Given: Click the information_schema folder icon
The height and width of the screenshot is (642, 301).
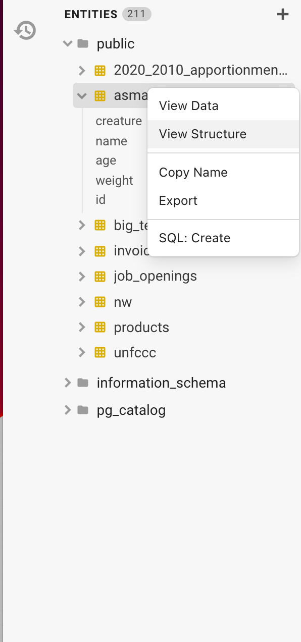Looking at the screenshot, I should pyautogui.click(x=83, y=383).
